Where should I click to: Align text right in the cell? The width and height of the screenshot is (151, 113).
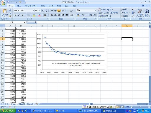click(59, 15)
